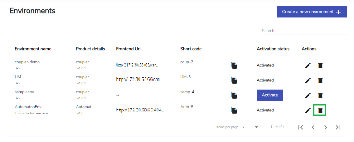Viewport: 354px width, 142px height.
Task: Focus the Search input field
Action: [x=304, y=31]
